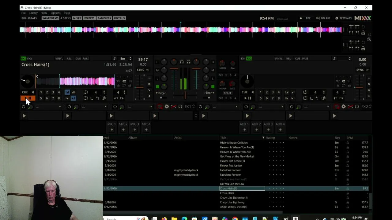Toggle FX1 unit headphone routing icon
The width and height of the screenshot is (392, 220).
click(180, 107)
